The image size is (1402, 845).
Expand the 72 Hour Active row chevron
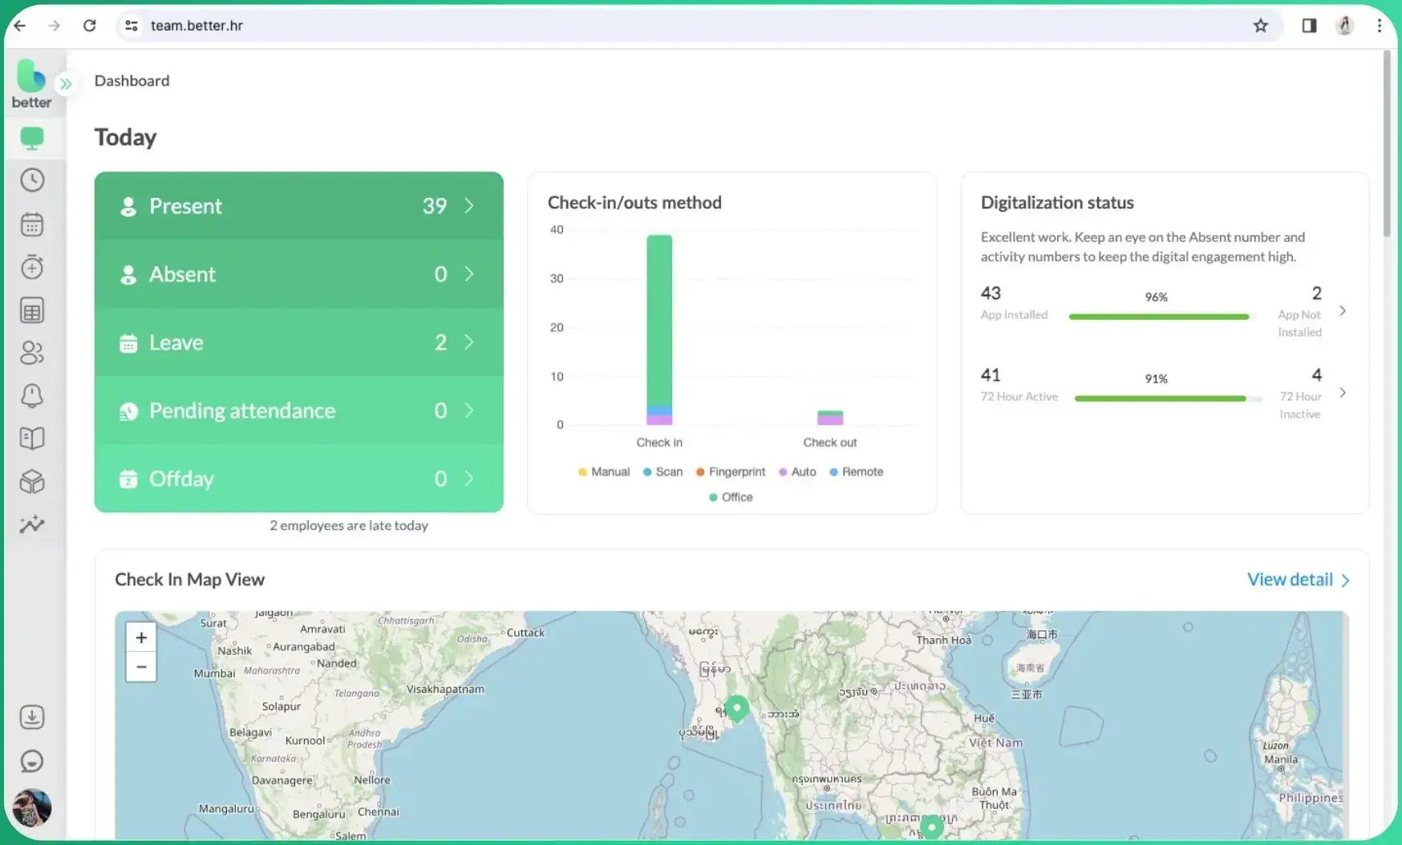pos(1343,393)
